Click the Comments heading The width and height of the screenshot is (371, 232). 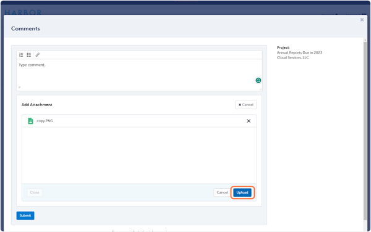click(25, 28)
